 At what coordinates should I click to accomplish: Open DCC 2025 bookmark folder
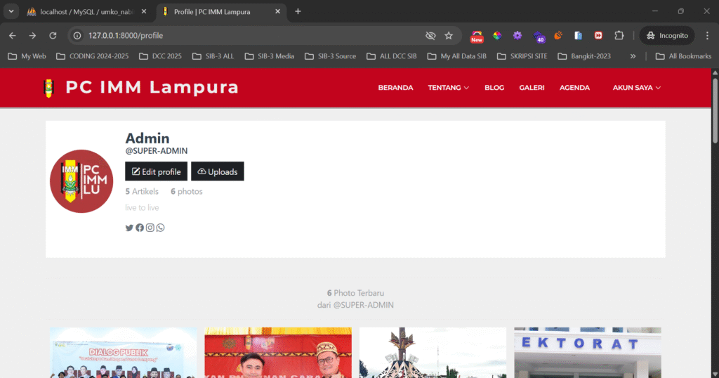pyautogui.click(x=161, y=56)
